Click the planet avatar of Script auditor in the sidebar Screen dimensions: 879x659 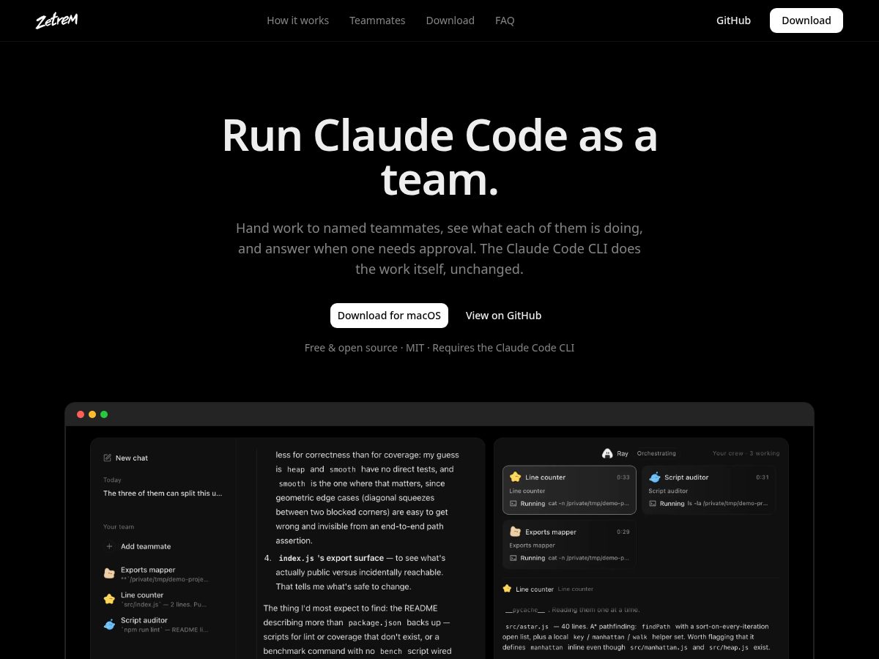[x=109, y=625]
